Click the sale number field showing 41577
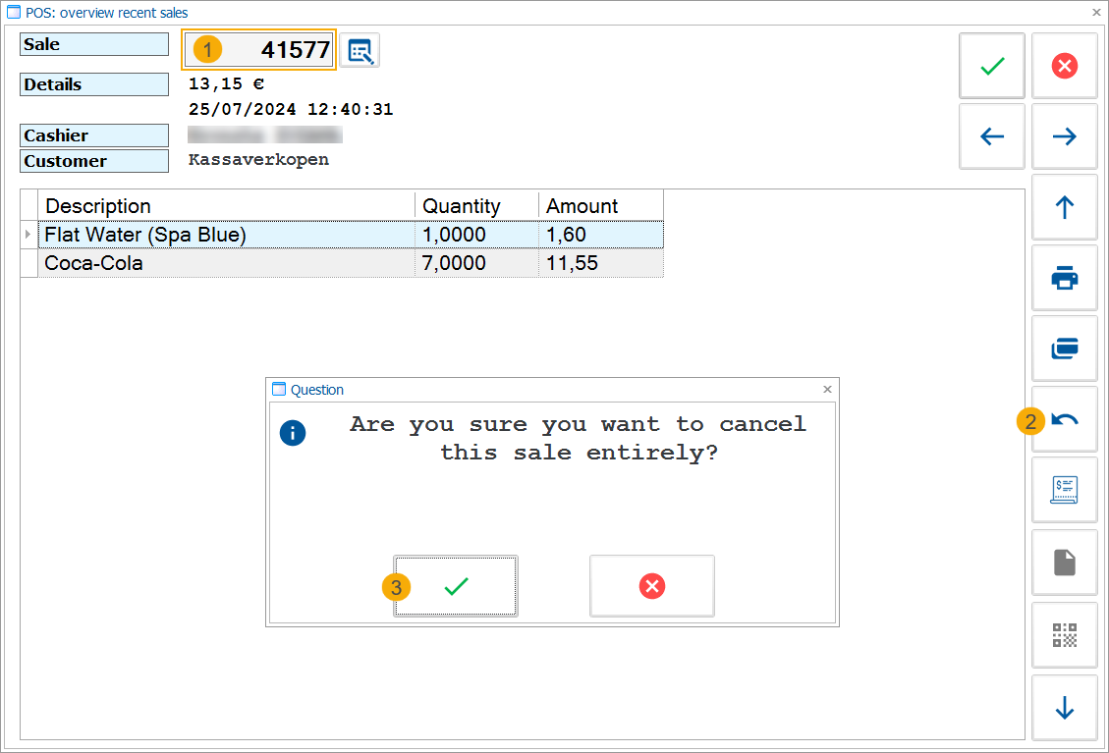The height and width of the screenshot is (753, 1109). click(258, 48)
